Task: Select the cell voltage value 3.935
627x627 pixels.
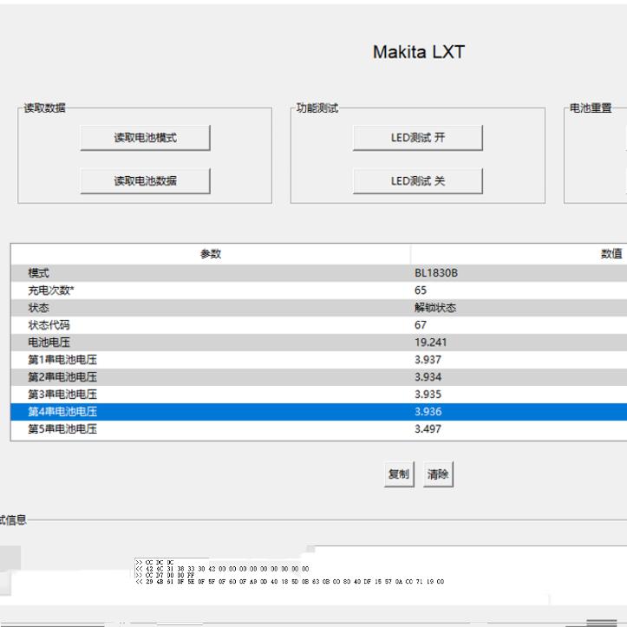Action: pyautogui.click(x=428, y=395)
